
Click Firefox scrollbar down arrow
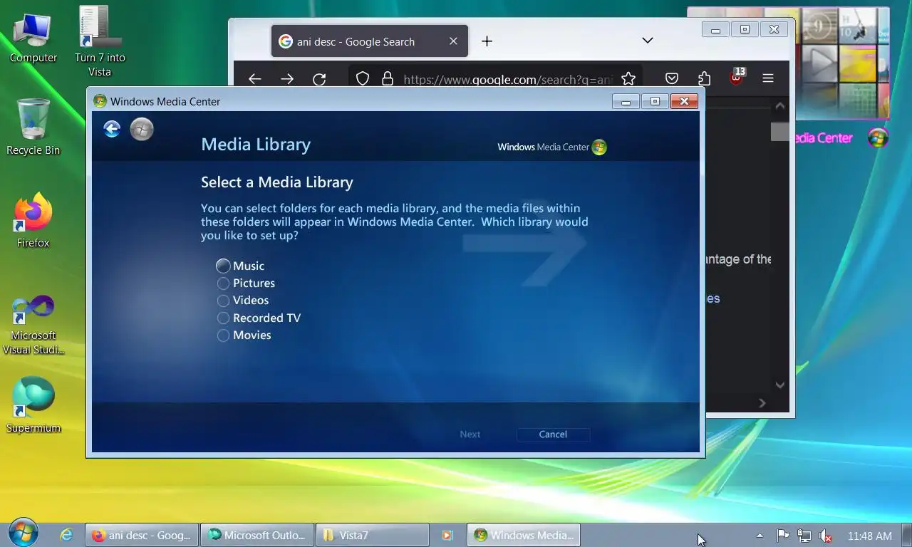click(x=780, y=385)
